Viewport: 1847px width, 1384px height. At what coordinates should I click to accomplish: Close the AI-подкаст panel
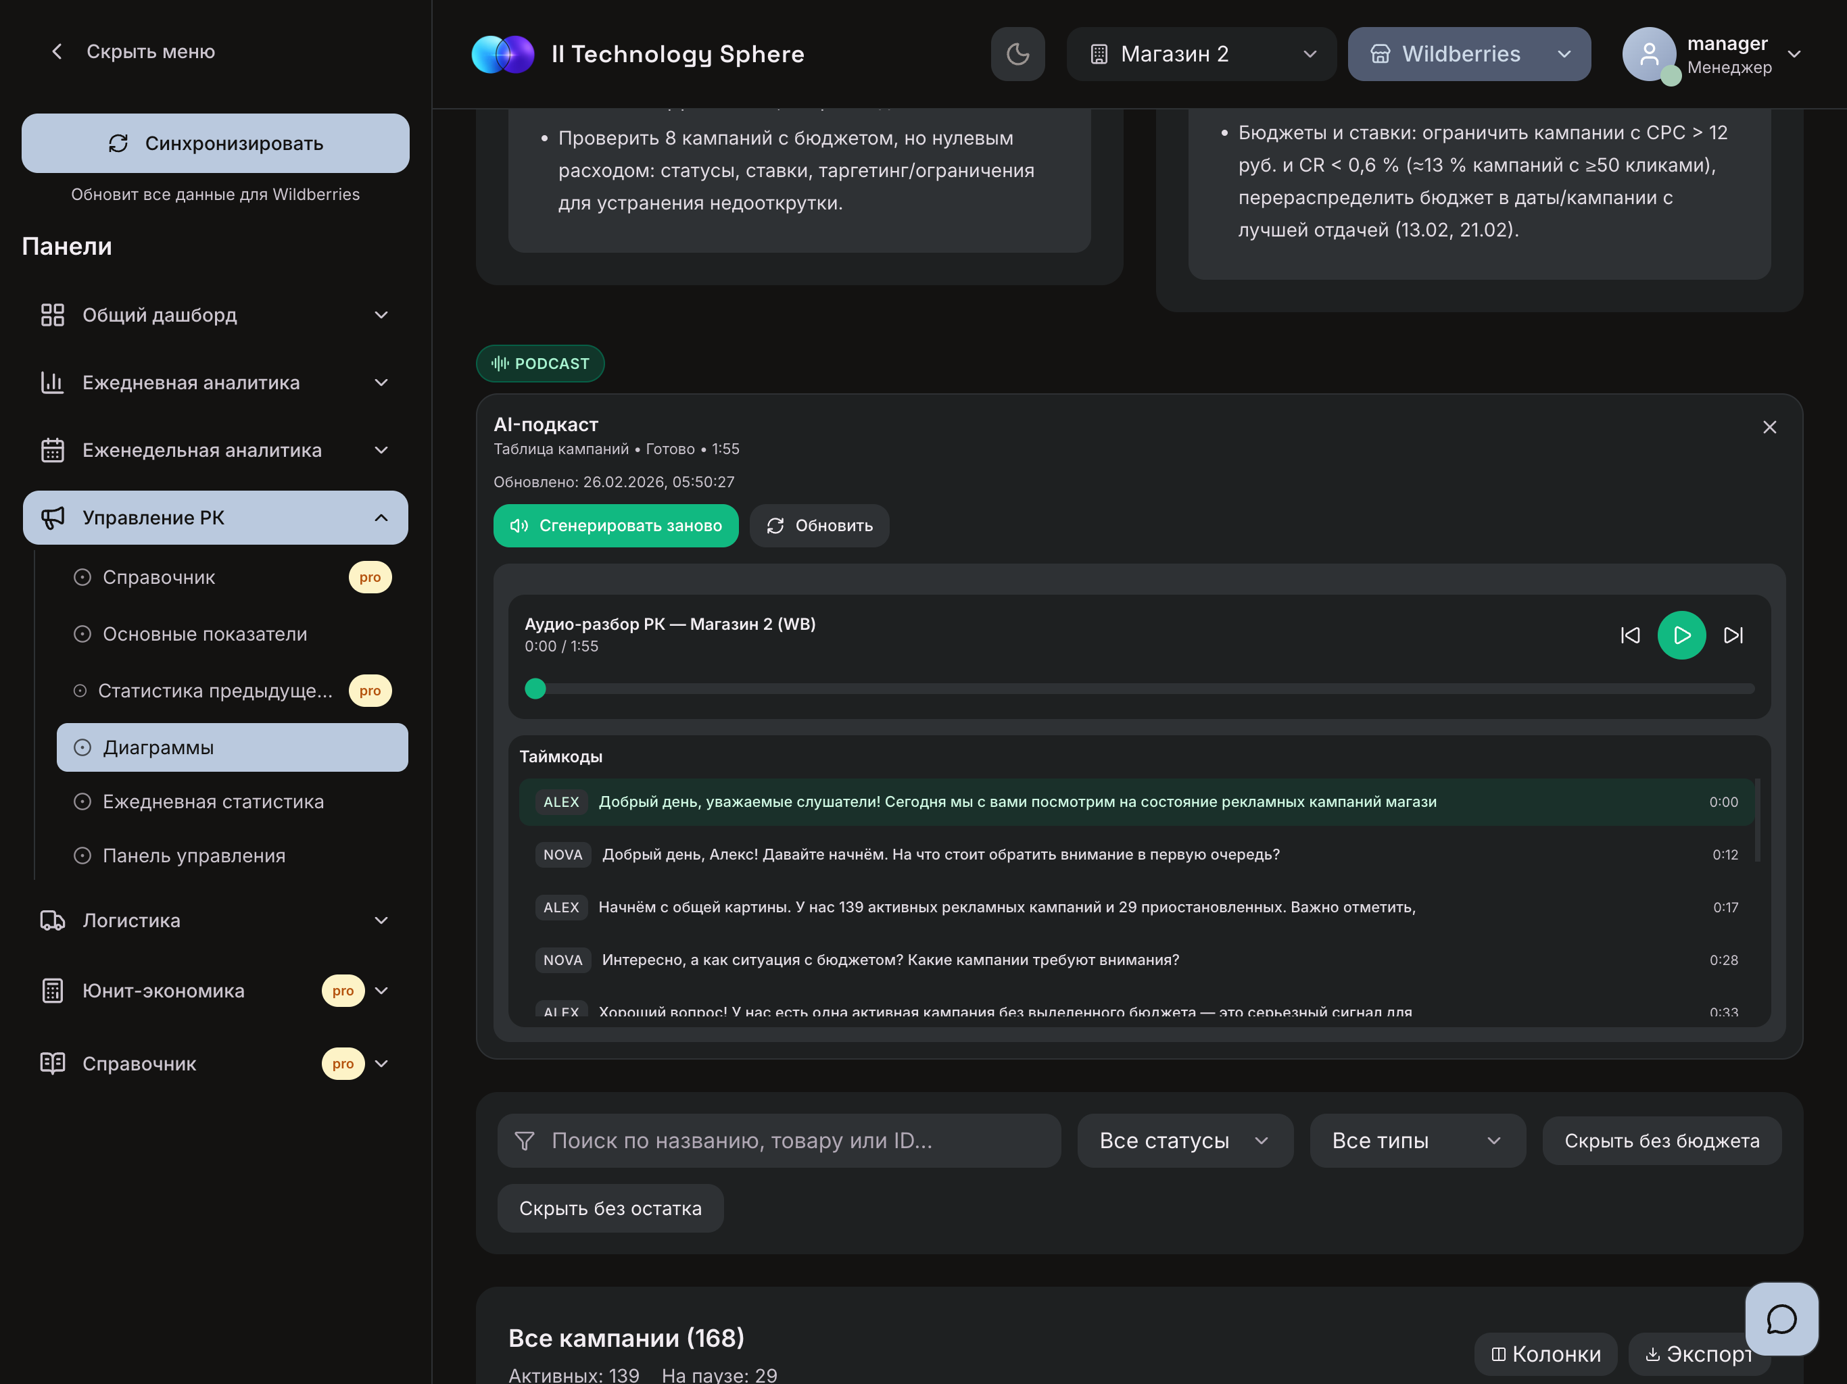[1769, 426]
